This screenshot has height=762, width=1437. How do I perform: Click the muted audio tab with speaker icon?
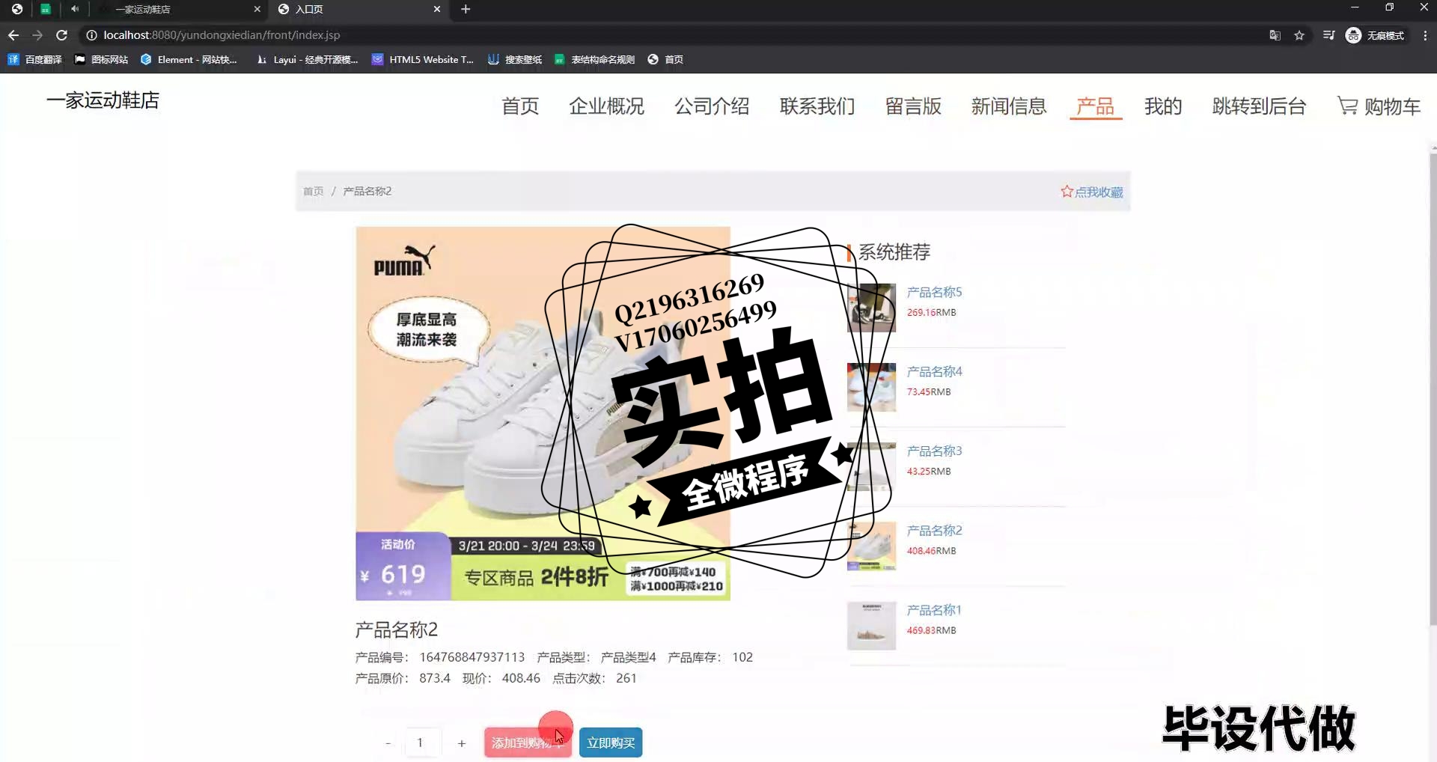point(75,9)
